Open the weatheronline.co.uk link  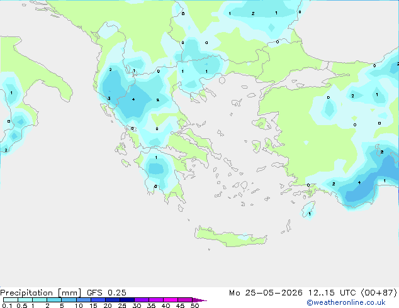pyautogui.click(x=346, y=302)
